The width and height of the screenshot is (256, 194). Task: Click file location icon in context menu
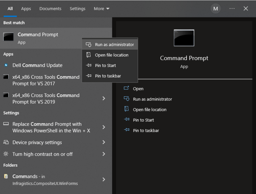[88, 55]
